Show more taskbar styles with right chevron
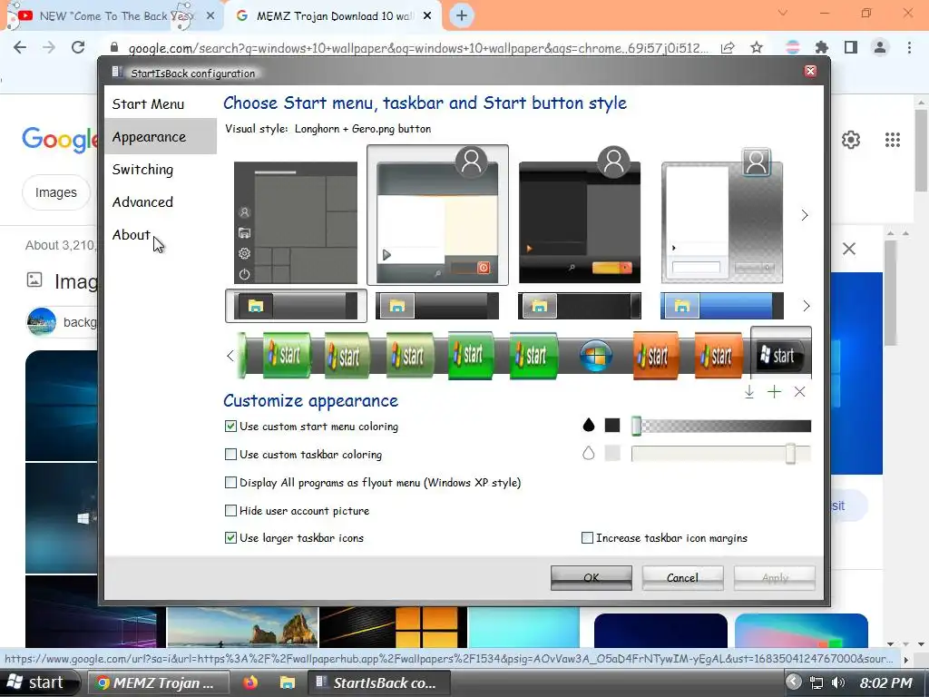 click(806, 306)
